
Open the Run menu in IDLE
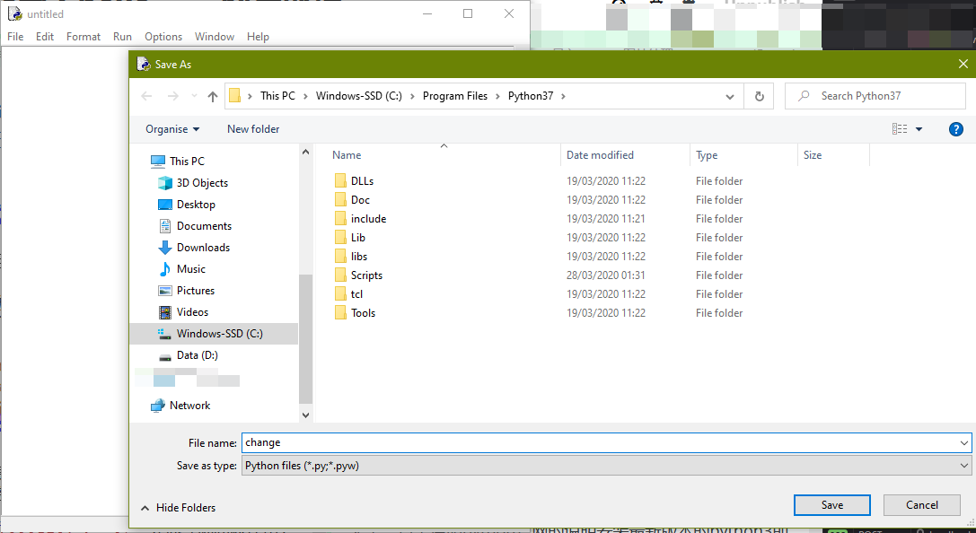pyautogui.click(x=122, y=37)
